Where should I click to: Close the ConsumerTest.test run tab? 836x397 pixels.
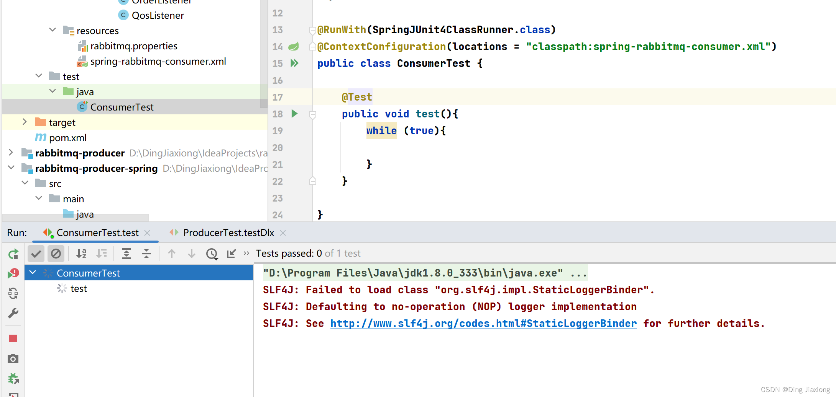pyautogui.click(x=147, y=233)
